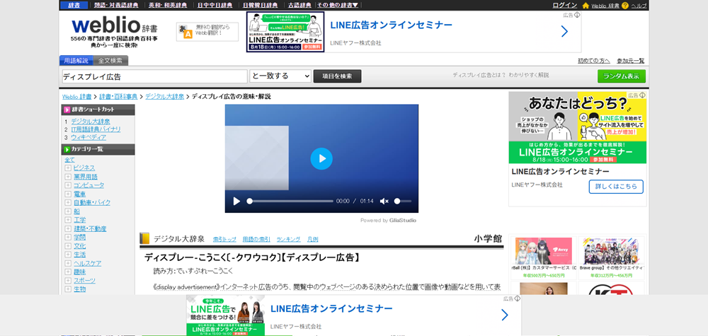This screenshot has width=708, height=336.
Task: Click the 項目を検索 search button
Action: point(337,76)
